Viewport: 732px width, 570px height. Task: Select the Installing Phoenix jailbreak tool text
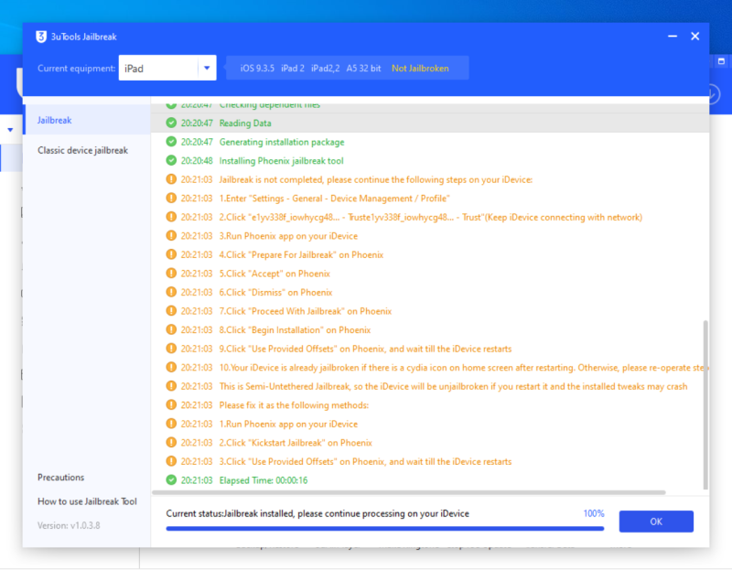(282, 161)
